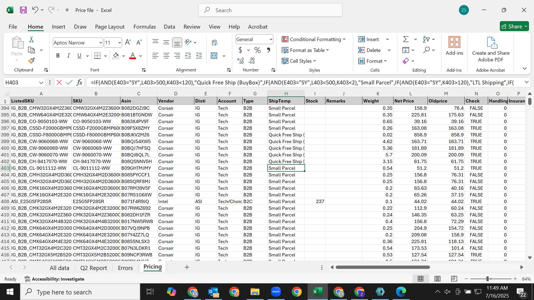Viewport: 534px width, 300px height.
Task: Toggle Align Left
Action: (155, 56)
